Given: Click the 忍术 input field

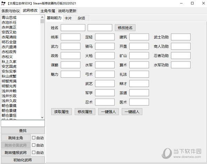Looking at the screenshot, I should 105,102.
